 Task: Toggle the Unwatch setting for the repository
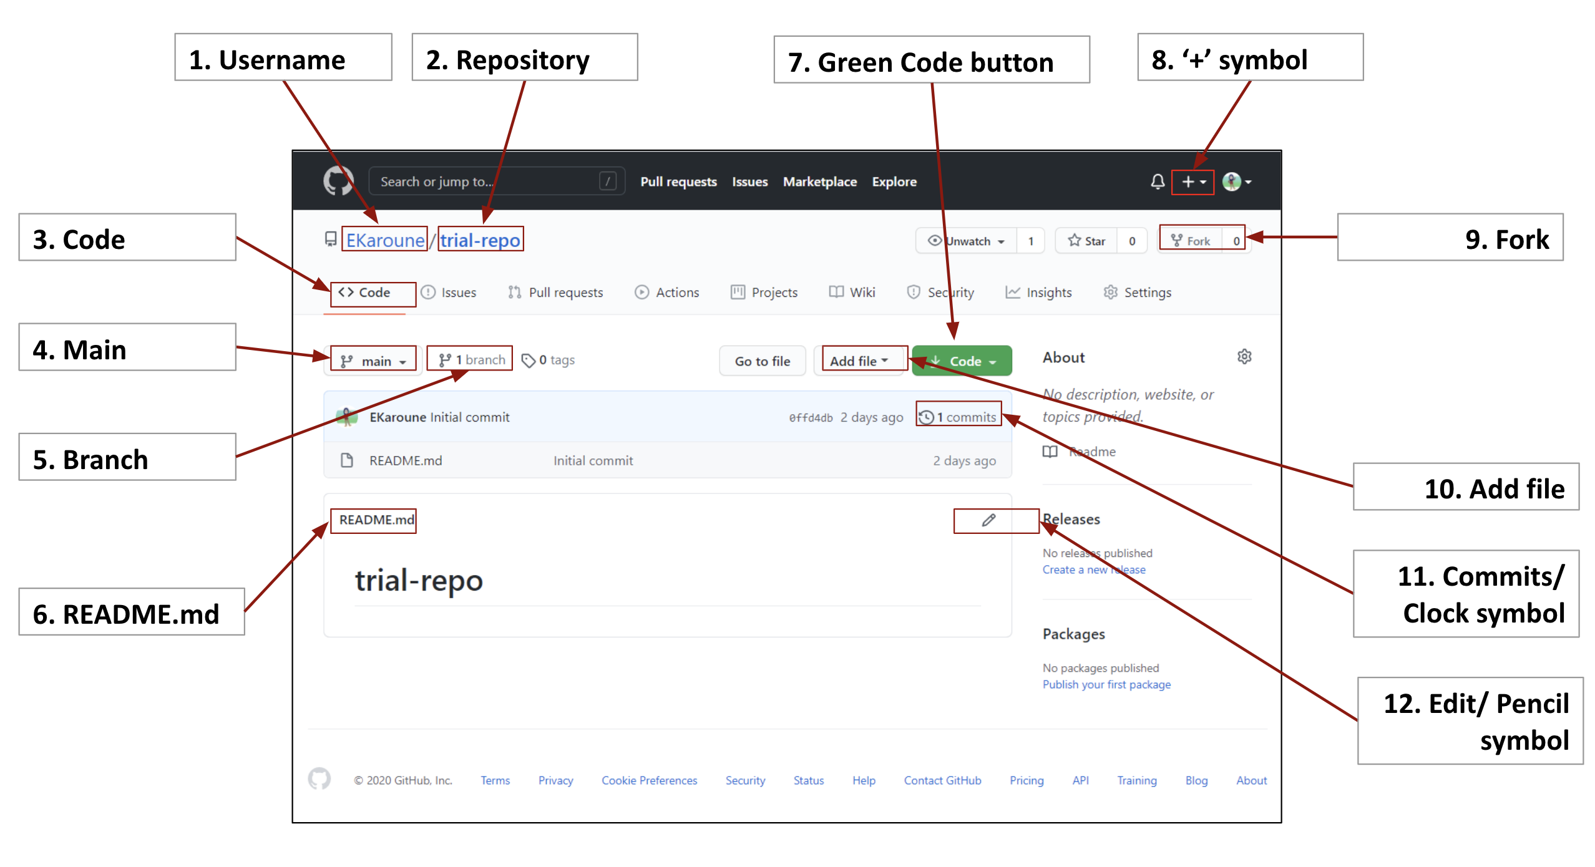967,241
